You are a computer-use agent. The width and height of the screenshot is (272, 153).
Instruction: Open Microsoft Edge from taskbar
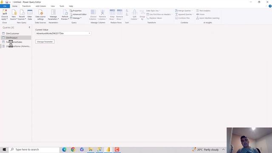point(64,150)
